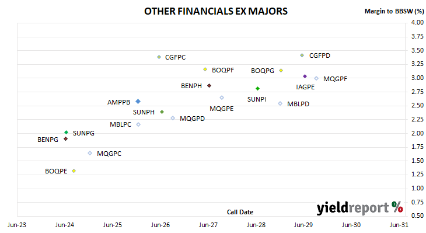Select the dark red BENPH marker
Viewport: 426px width, 233px height.
209,86
